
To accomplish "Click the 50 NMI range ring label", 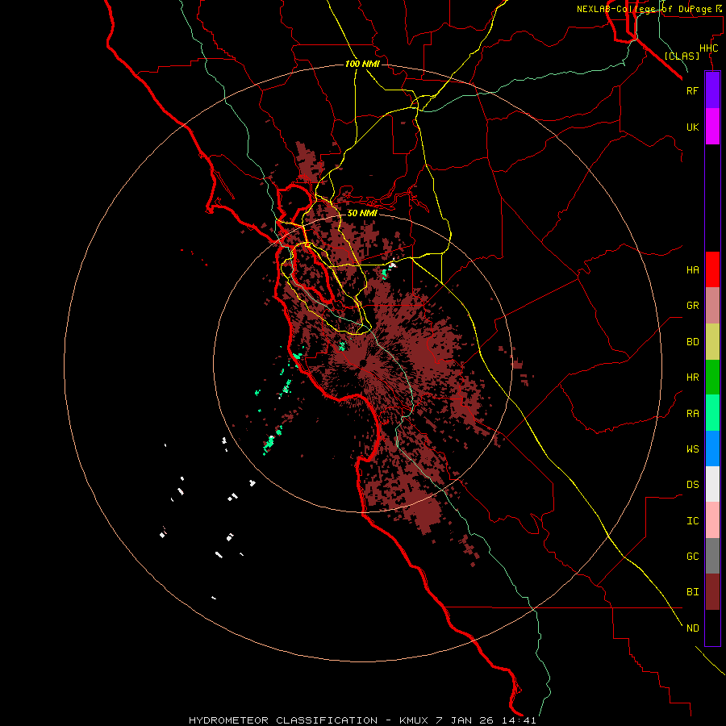I will (x=362, y=213).
